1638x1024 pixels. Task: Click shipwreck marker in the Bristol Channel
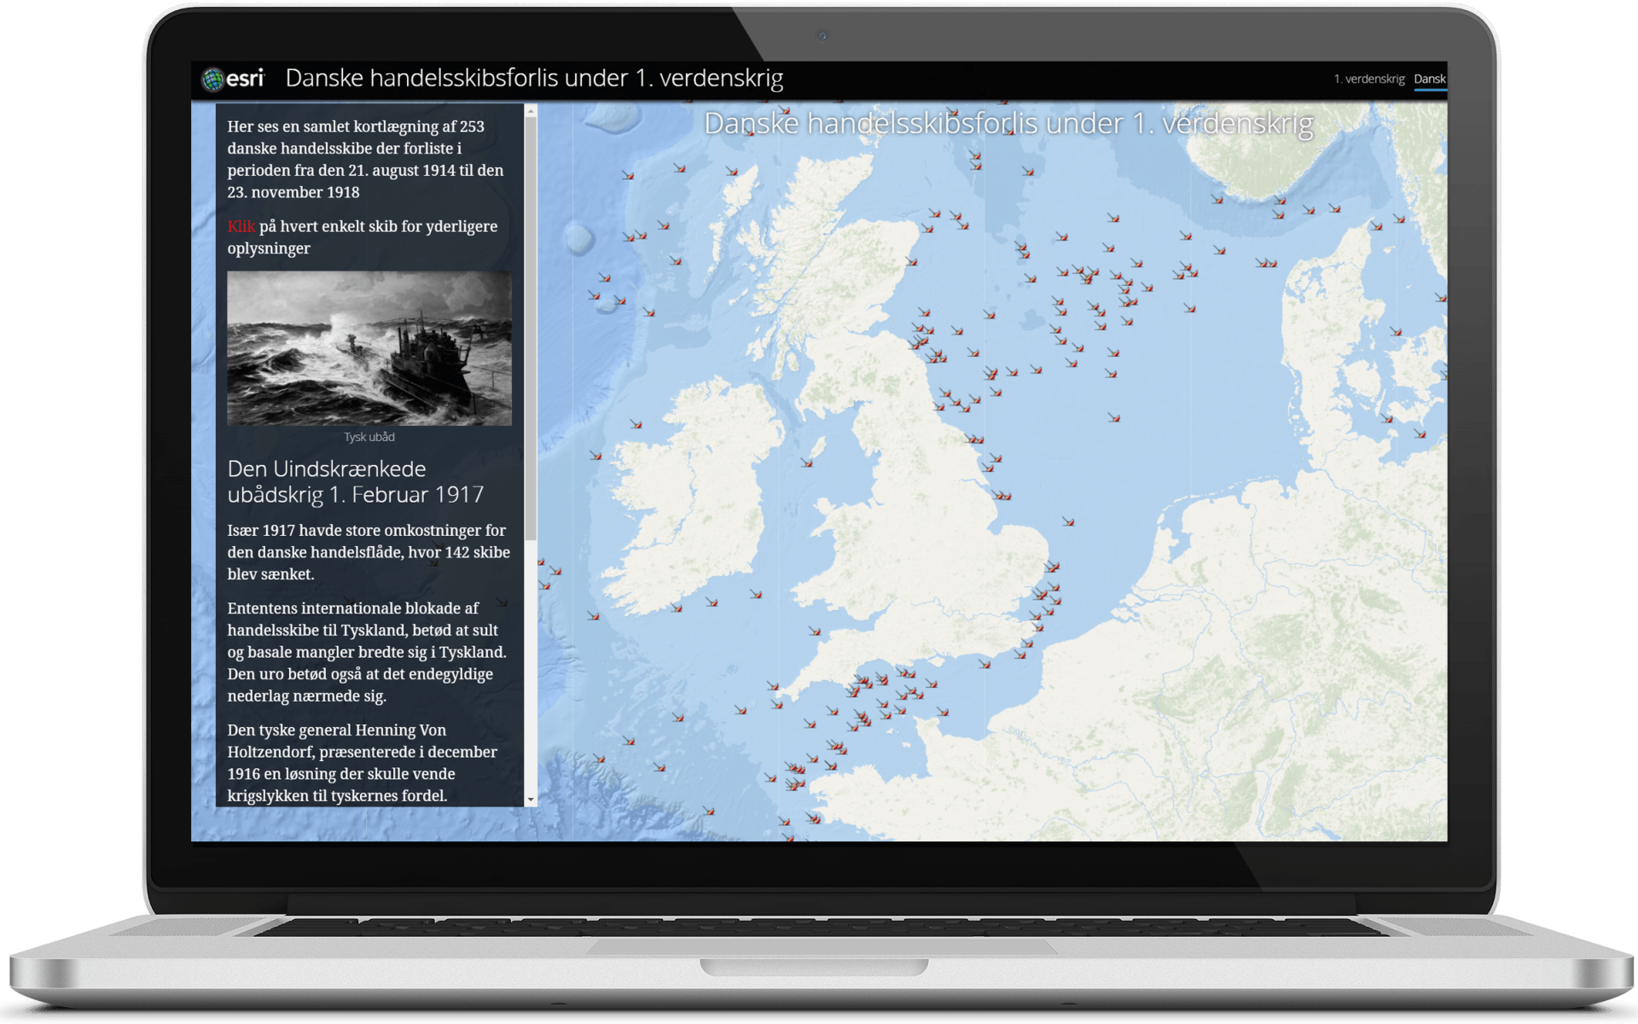(815, 631)
